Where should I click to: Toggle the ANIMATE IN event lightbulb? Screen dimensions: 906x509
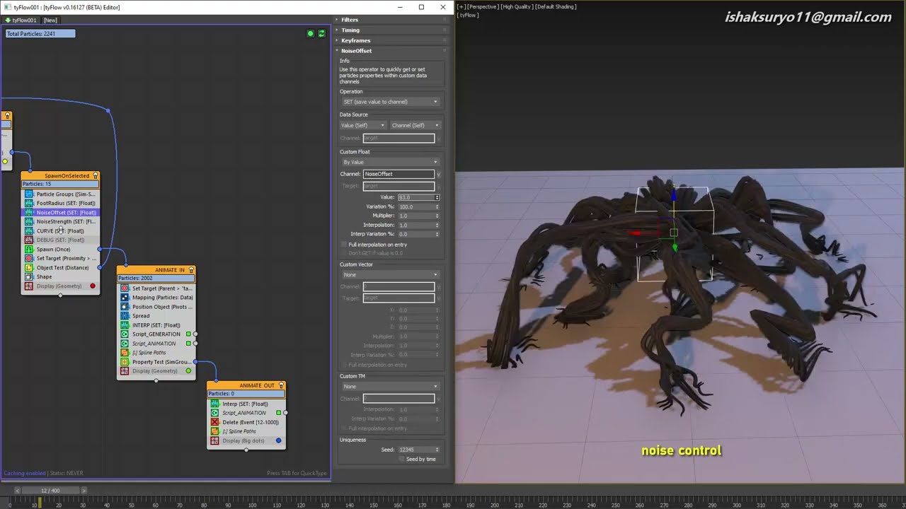(x=191, y=270)
